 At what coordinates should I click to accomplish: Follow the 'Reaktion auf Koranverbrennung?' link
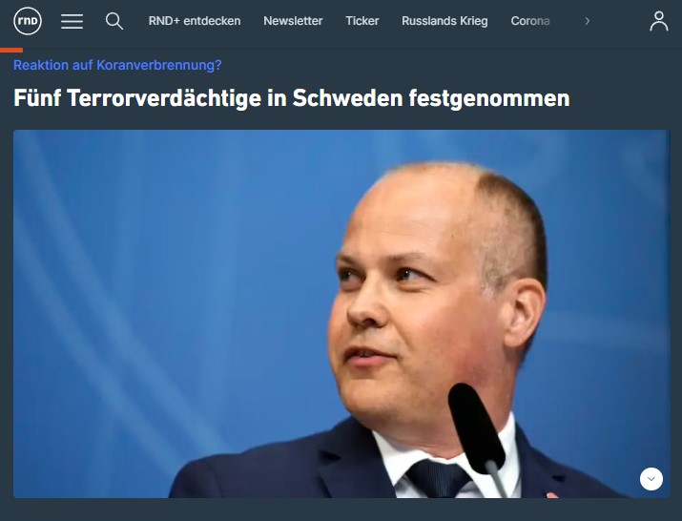click(x=117, y=65)
